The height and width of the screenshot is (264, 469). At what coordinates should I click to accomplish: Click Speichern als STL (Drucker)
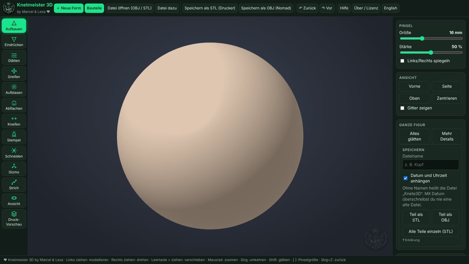tap(210, 8)
